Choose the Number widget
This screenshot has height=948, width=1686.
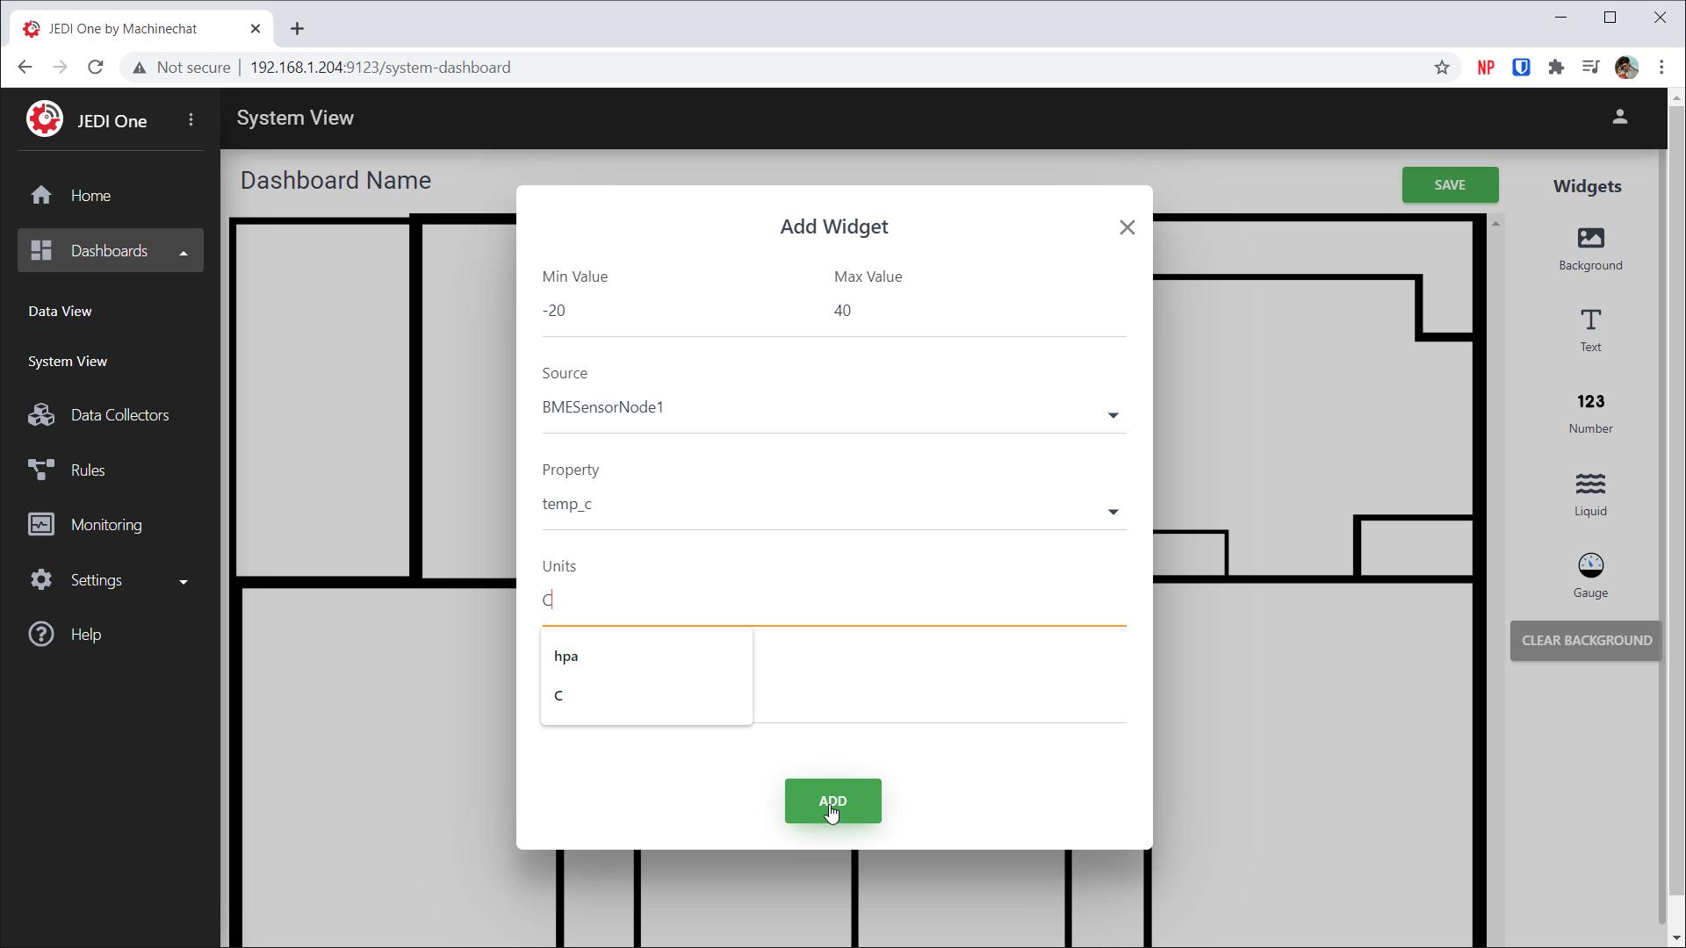[x=1590, y=403]
